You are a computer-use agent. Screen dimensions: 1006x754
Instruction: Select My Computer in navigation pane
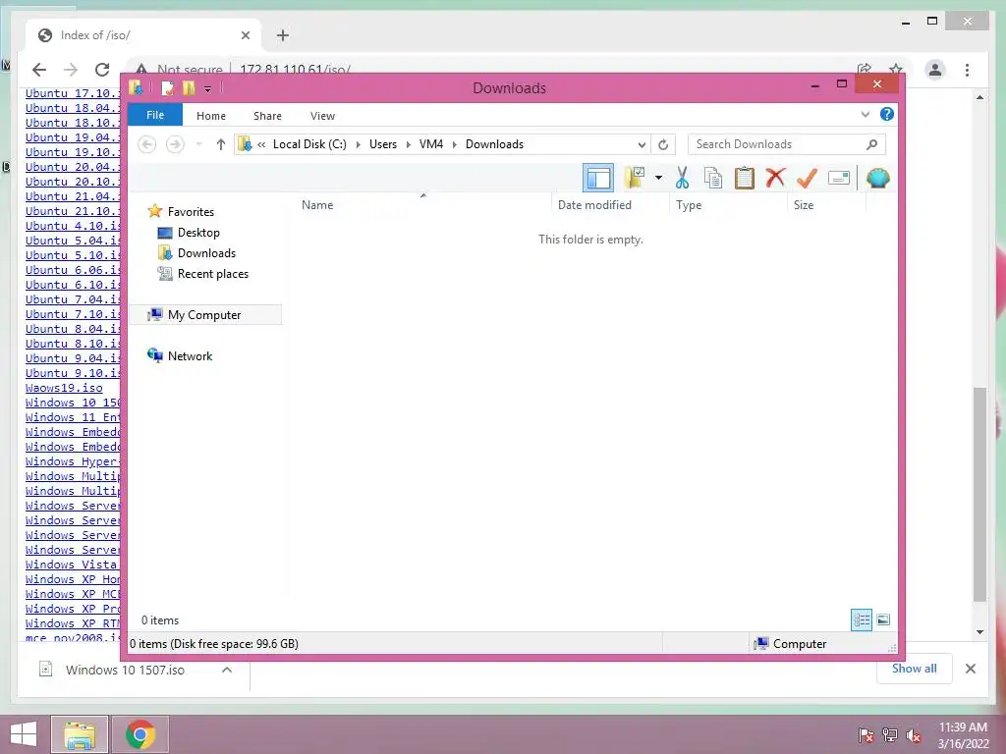[204, 315]
